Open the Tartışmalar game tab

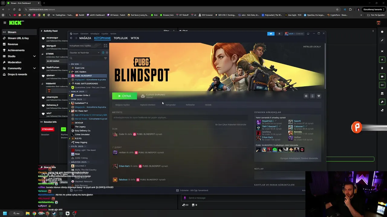[x=171, y=105]
